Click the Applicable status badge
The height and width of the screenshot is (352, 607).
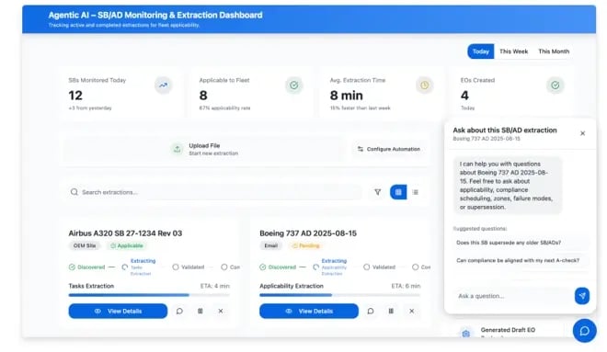pyautogui.click(x=126, y=246)
